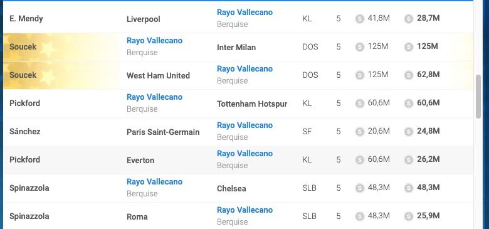Open Rayo Vallecano link in E. Mendy row
The height and width of the screenshot is (229, 489).
pos(244,13)
